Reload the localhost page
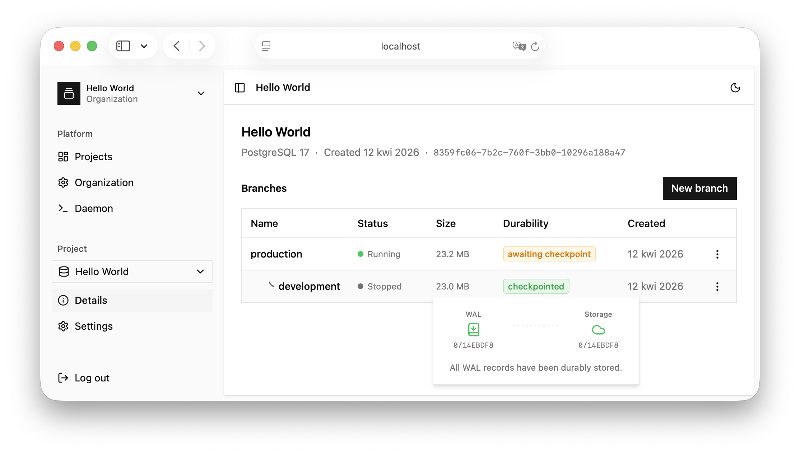The width and height of the screenshot is (800, 454). (535, 46)
